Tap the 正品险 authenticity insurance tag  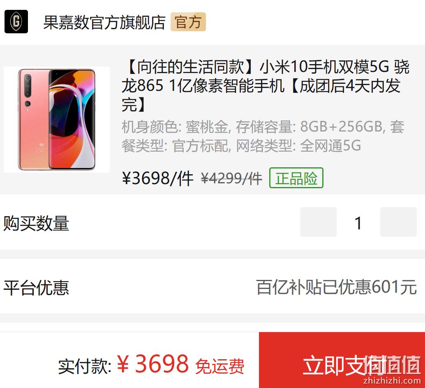click(296, 178)
